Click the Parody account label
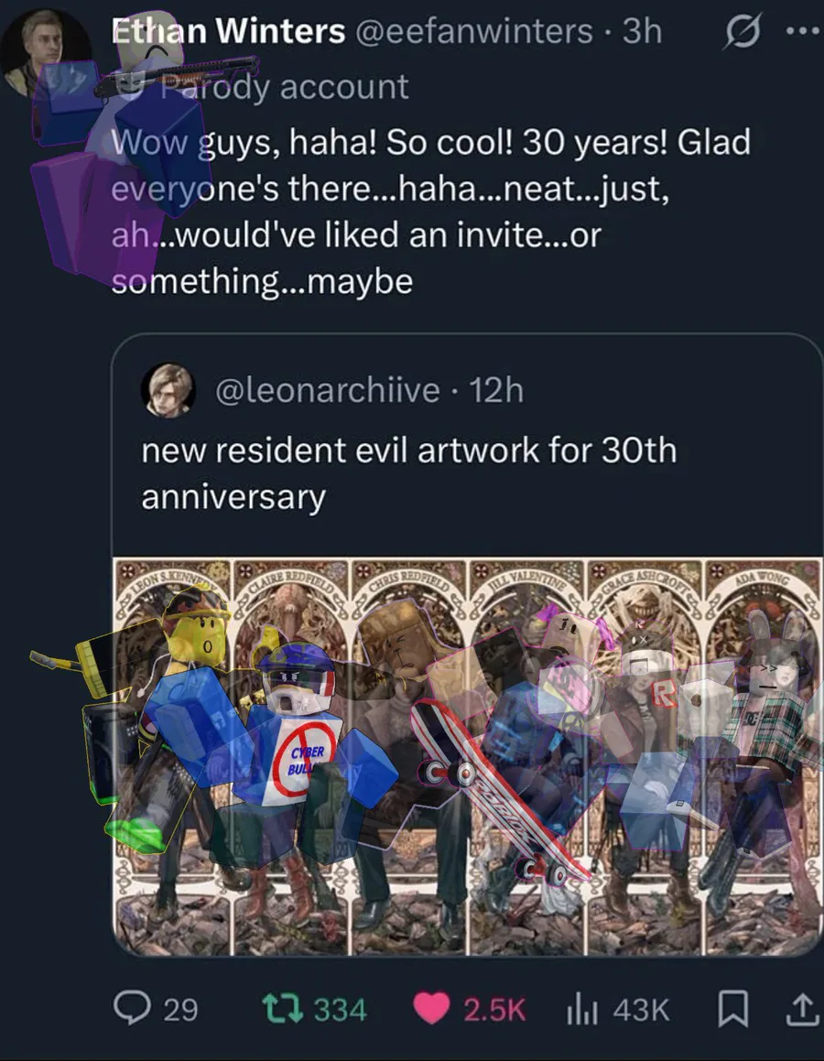Screen dimensions: 824x1061 [284, 87]
